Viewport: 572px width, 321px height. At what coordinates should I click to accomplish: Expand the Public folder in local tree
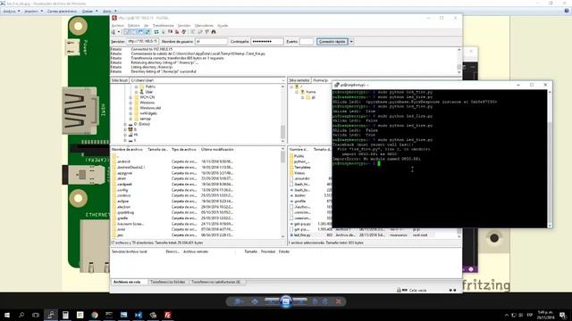coord(136,86)
